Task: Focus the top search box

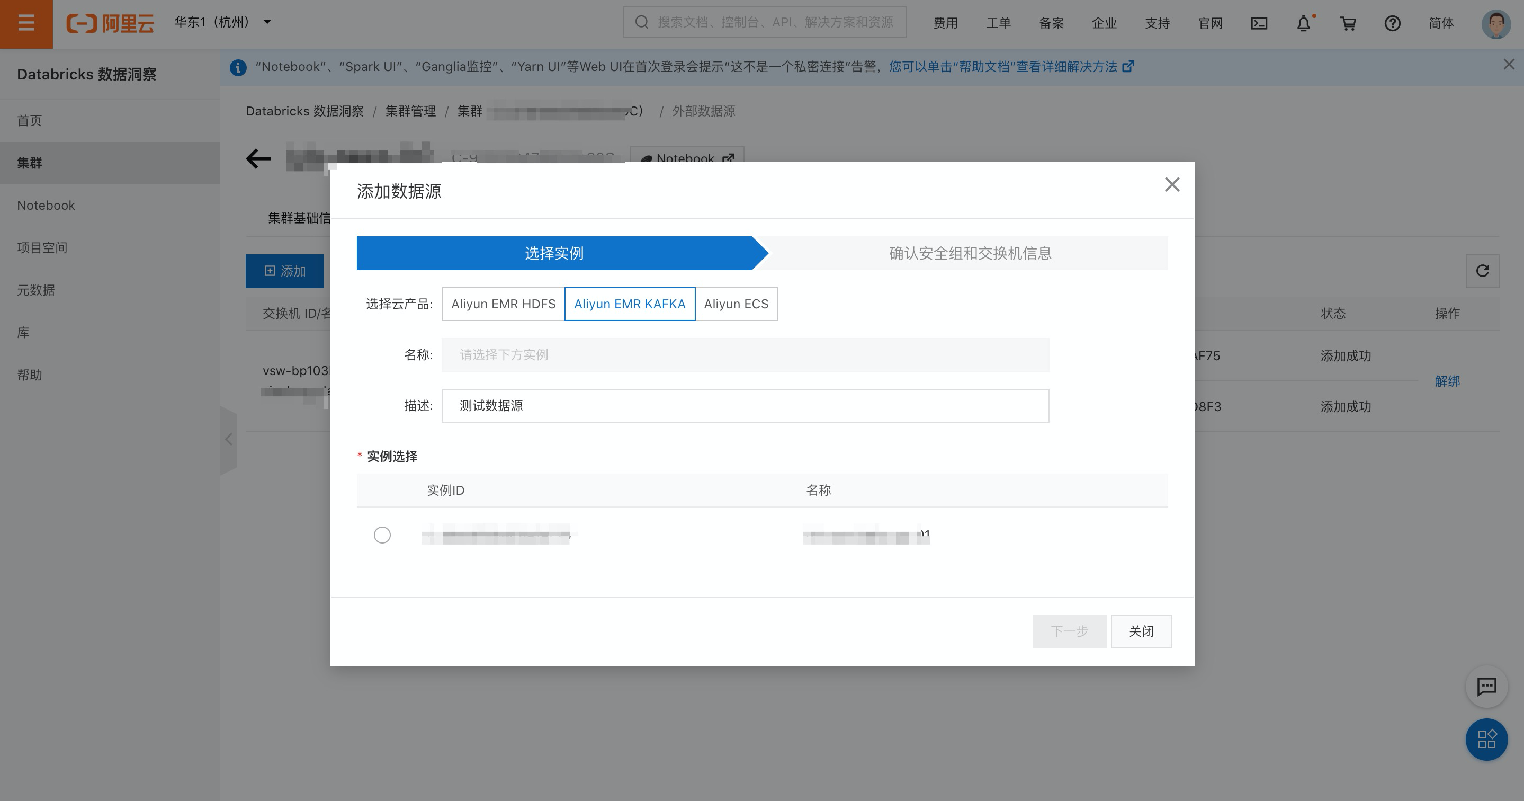Action: pos(764,22)
